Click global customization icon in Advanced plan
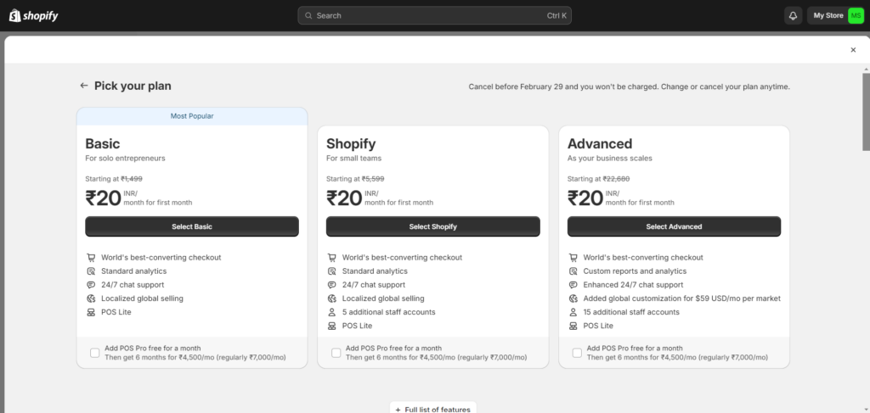The width and height of the screenshot is (870, 413). 573,299
